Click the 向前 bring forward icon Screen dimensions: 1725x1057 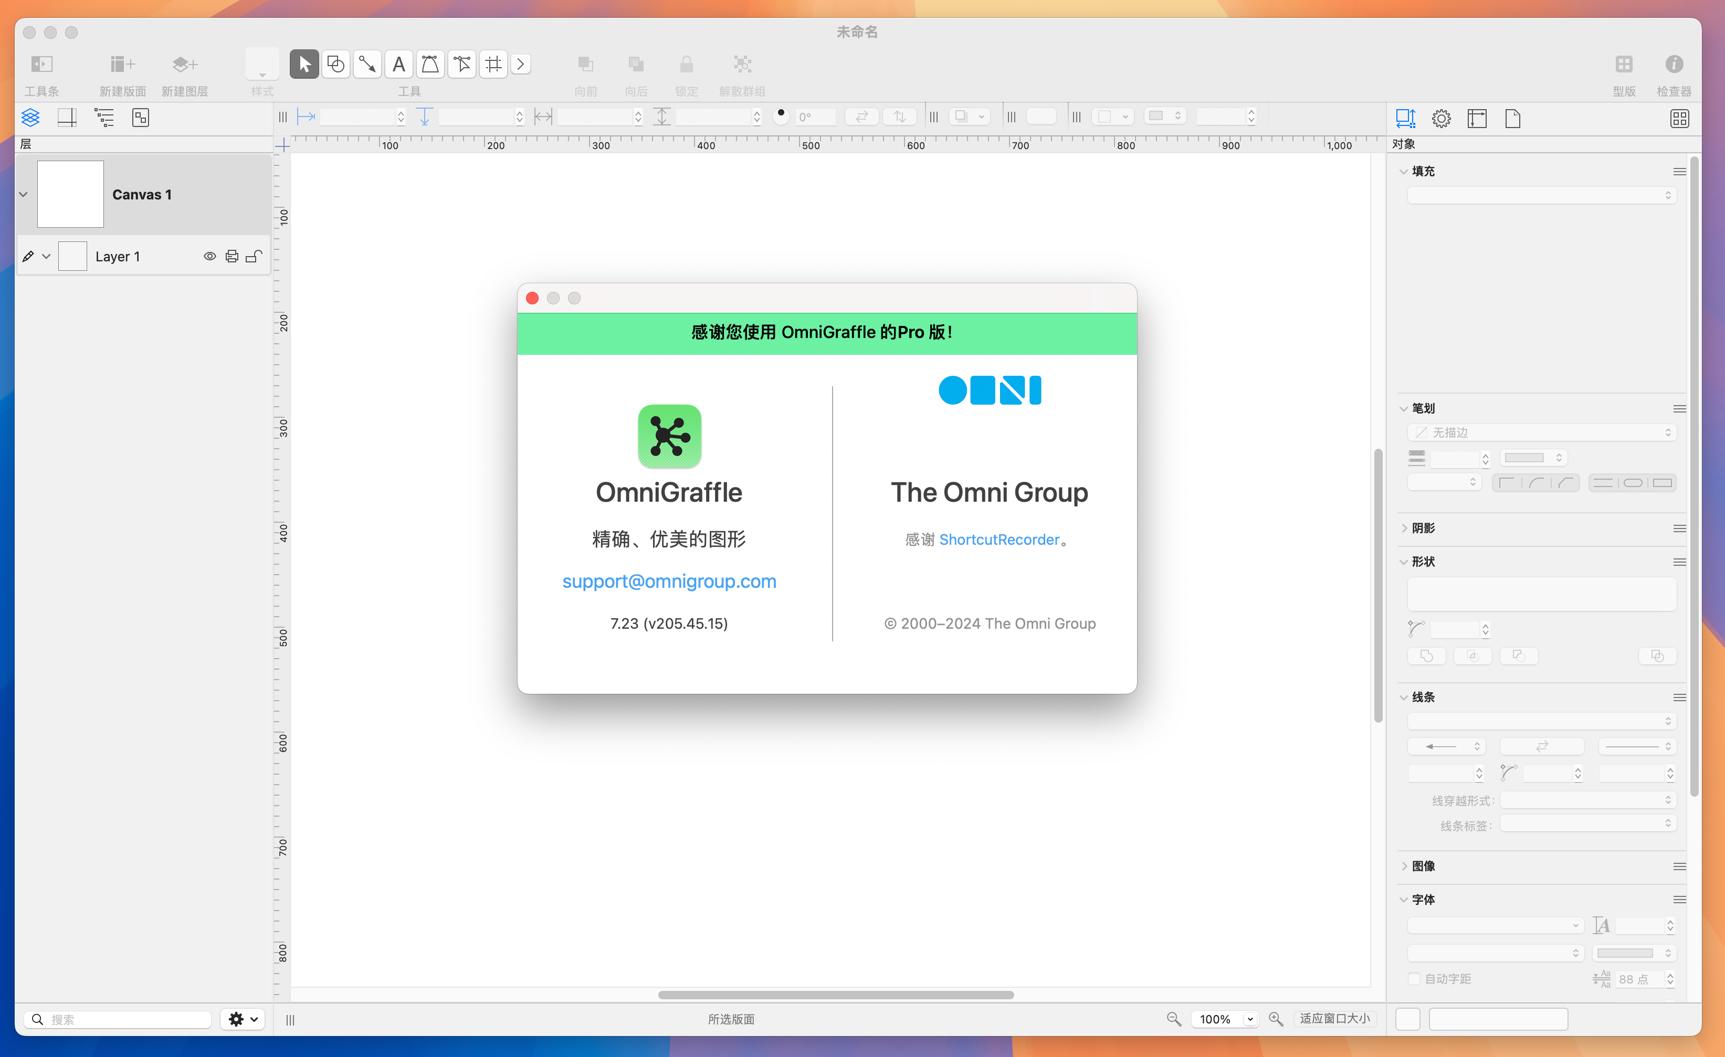(x=586, y=65)
